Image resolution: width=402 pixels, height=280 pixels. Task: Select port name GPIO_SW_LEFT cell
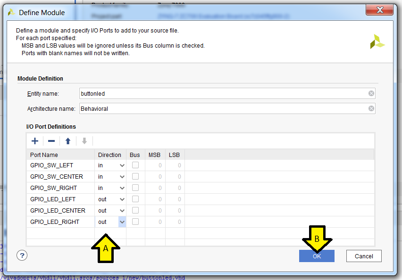tap(60, 165)
